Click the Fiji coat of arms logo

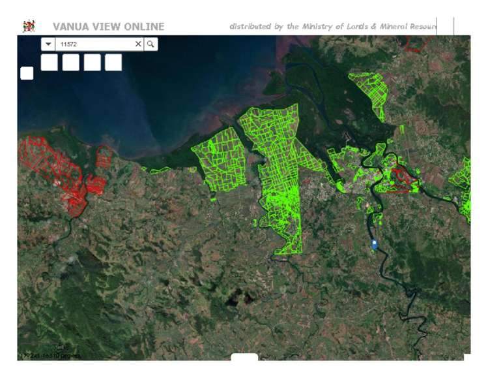point(29,26)
